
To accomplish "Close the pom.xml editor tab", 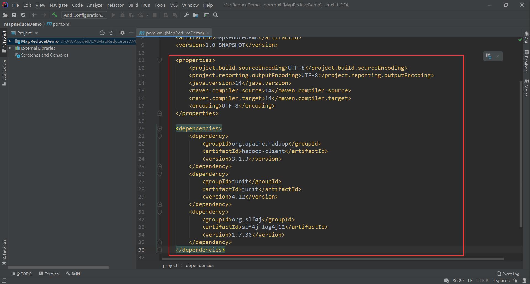I will click(x=208, y=33).
